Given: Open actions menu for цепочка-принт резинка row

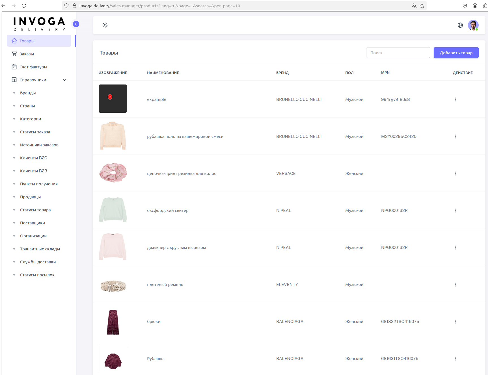Looking at the screenshot, I should [455, 174].
